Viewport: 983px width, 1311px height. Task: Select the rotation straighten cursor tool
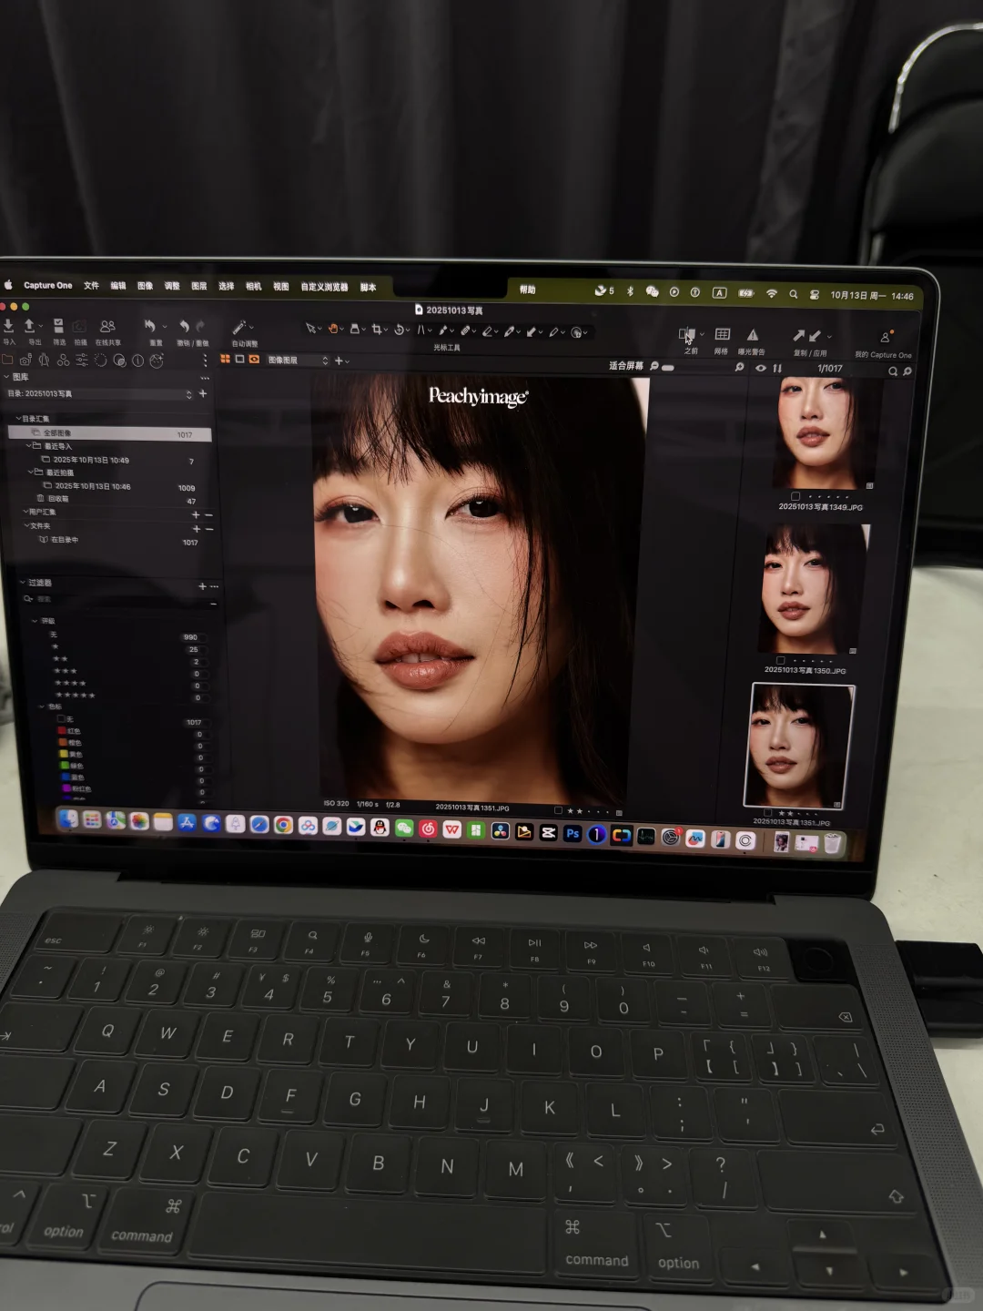400,330
